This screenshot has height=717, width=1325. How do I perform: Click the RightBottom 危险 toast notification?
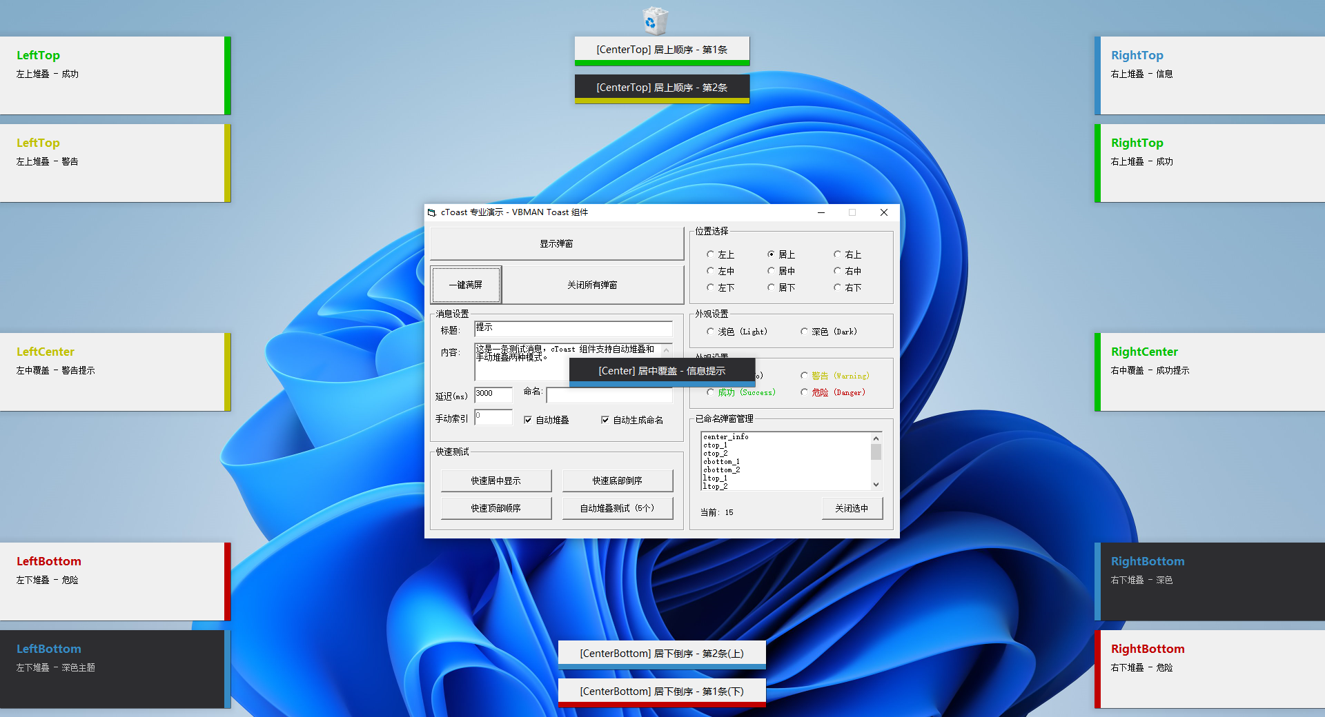pos(1209,669)
